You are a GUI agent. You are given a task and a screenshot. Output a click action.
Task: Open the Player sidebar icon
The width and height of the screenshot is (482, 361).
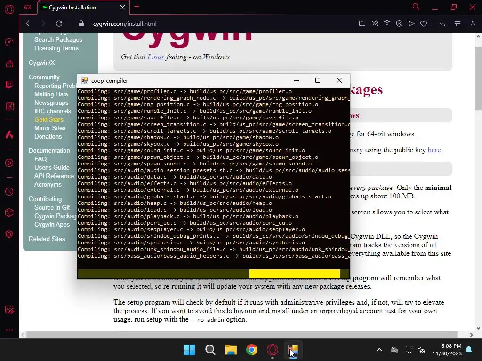pos(9,163)
